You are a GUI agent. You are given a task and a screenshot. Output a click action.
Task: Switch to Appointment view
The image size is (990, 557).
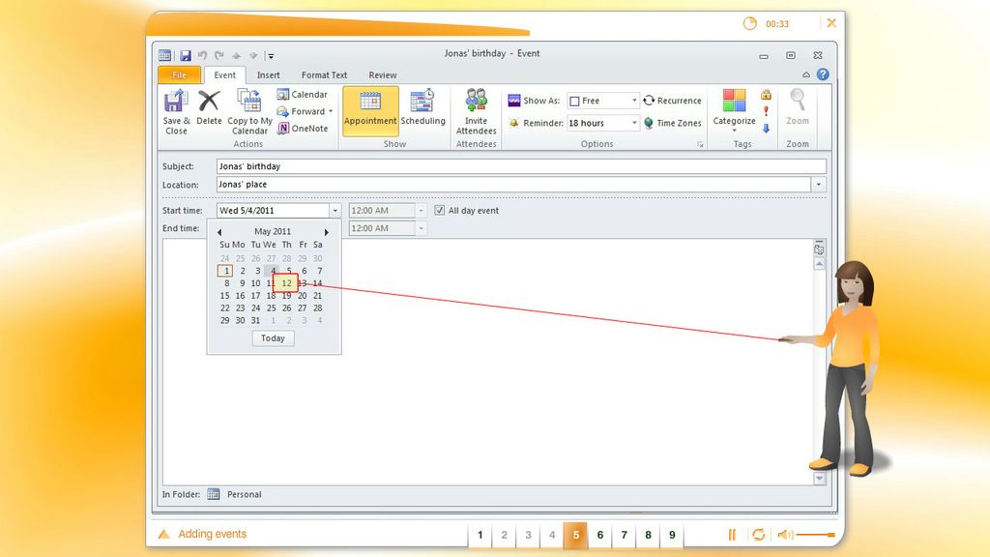370,111
